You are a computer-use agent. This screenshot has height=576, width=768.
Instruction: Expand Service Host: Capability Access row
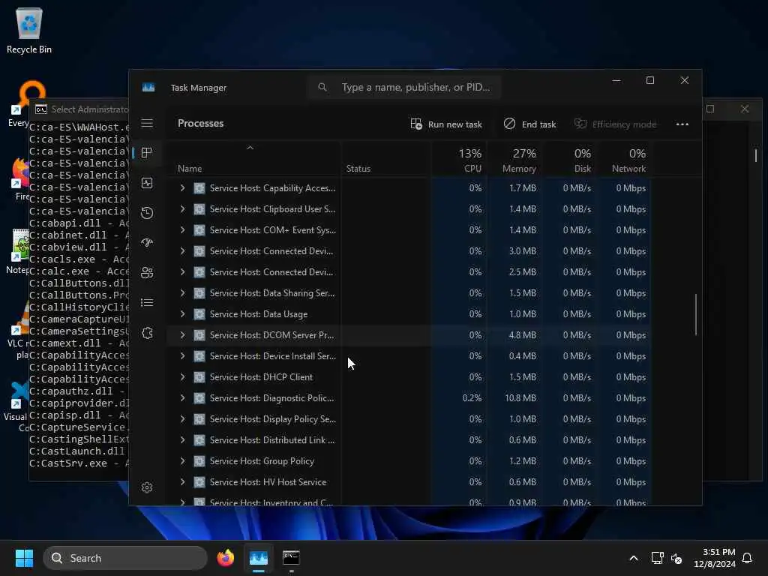(x=182, y=188)
